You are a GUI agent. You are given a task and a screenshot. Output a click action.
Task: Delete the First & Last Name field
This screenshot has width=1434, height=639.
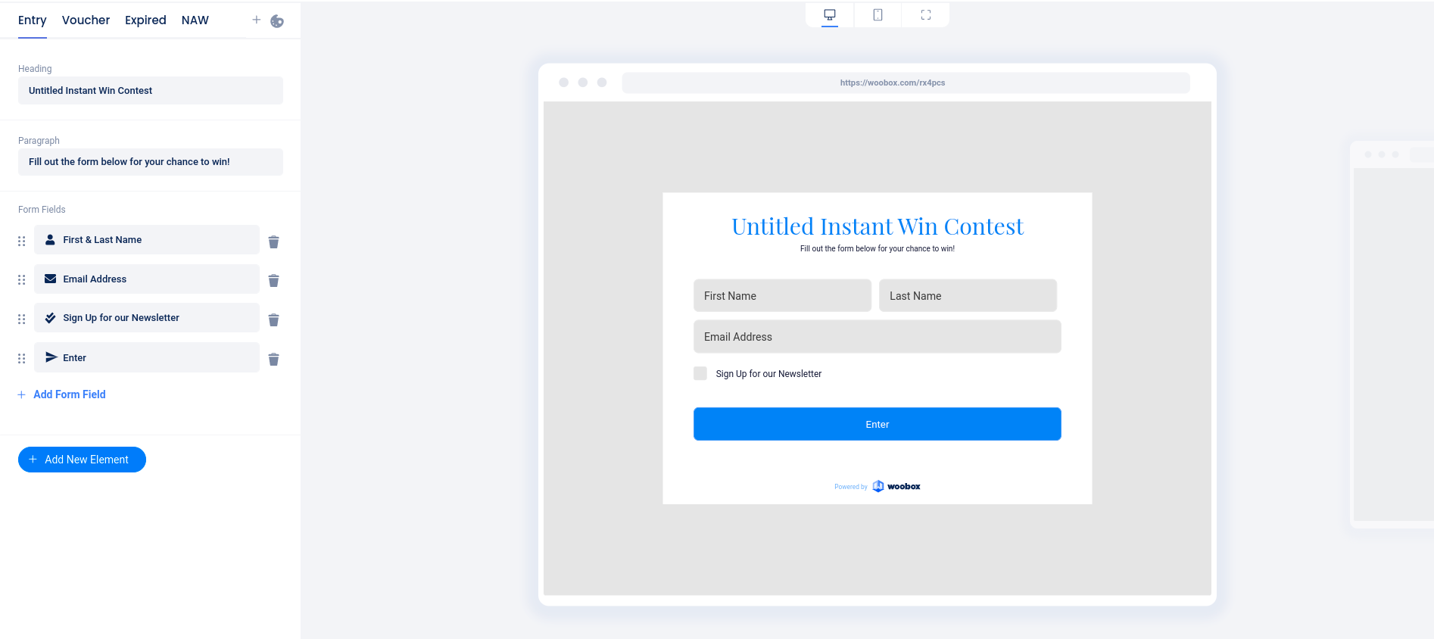[x=273, y=242]
